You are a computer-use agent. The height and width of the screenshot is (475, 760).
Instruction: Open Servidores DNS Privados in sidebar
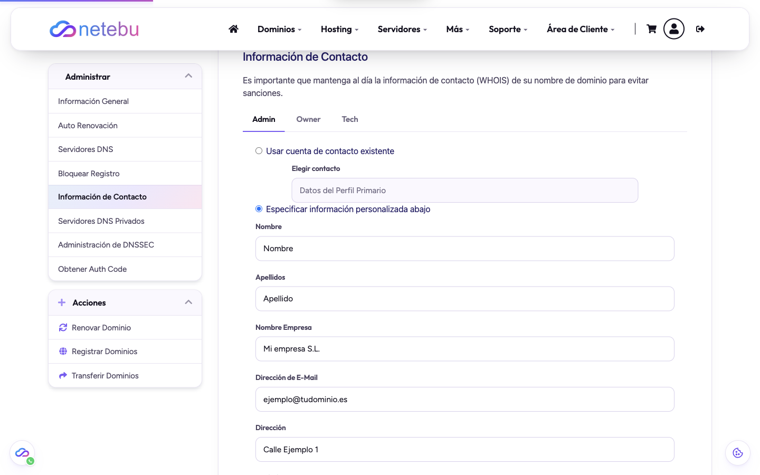125,221
